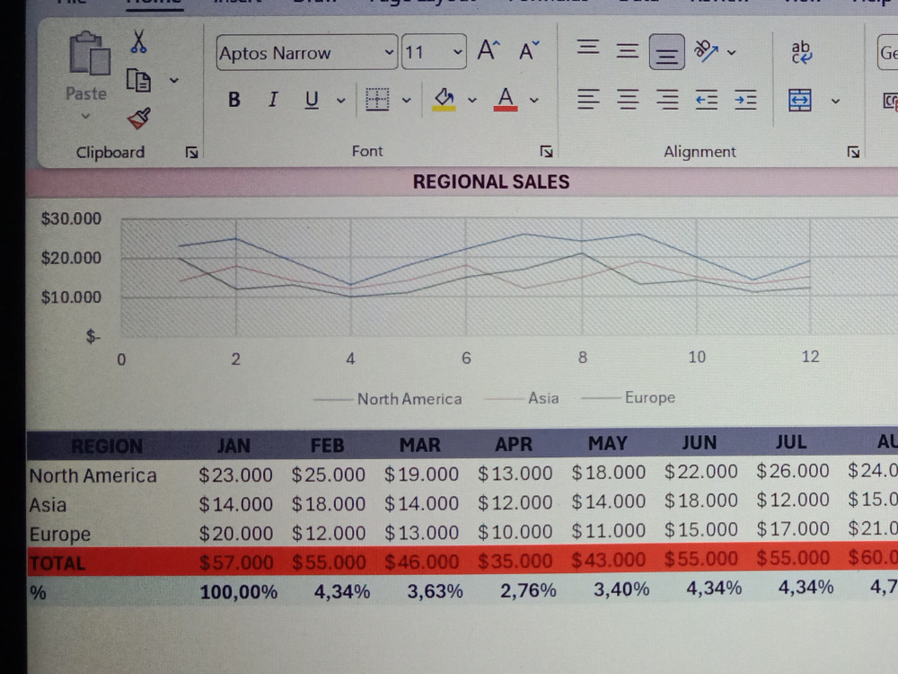Increase font size with larger A
The image size is (898, 674).
point(489,51)
